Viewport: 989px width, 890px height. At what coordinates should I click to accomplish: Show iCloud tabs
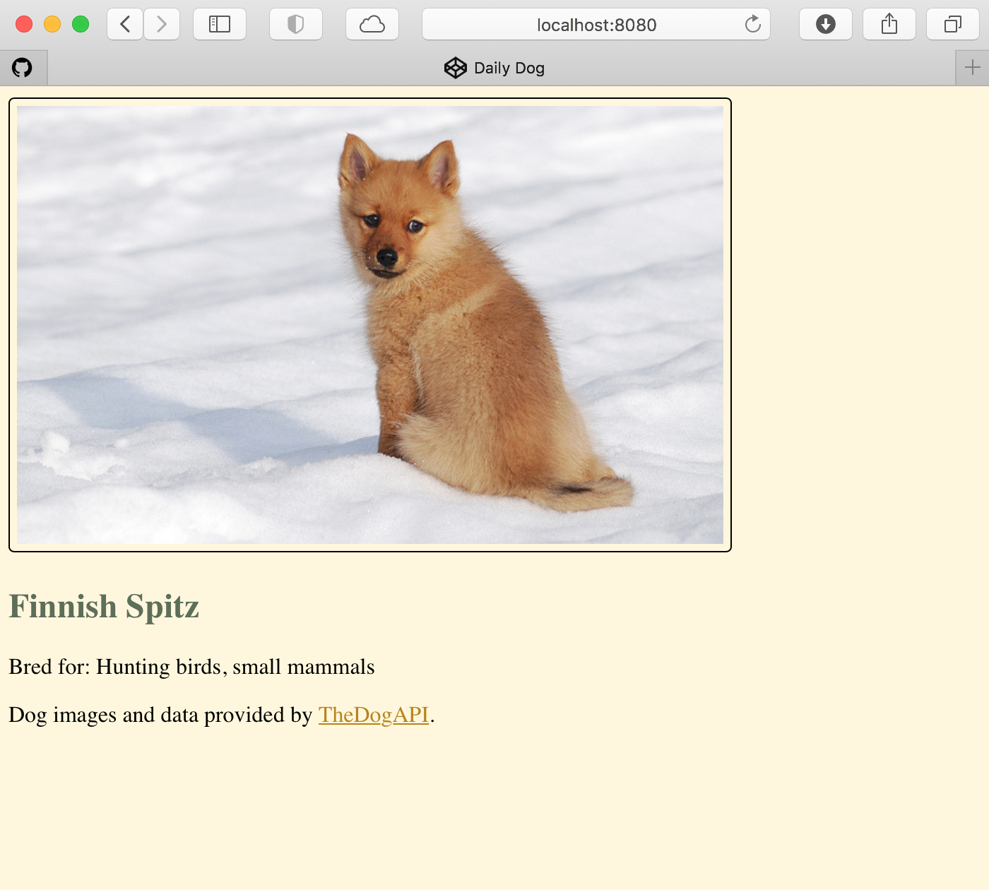coord(372,25)
